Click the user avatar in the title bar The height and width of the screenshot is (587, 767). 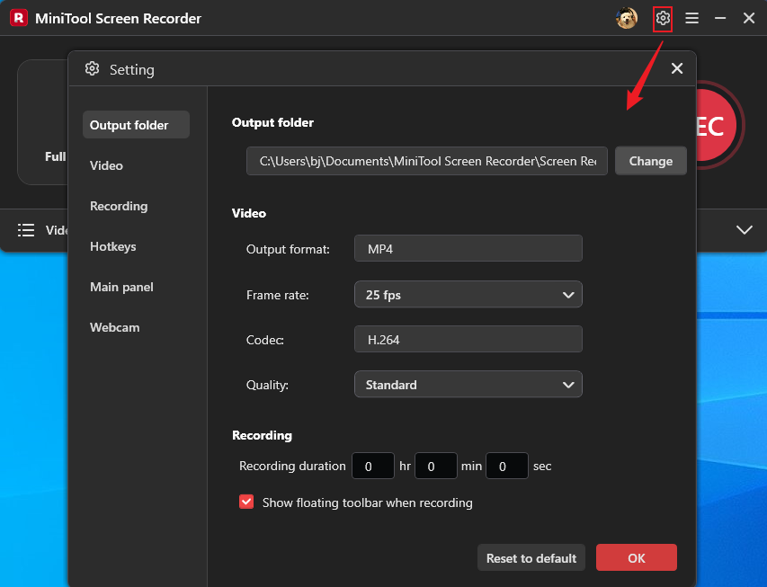pos(627,18)
